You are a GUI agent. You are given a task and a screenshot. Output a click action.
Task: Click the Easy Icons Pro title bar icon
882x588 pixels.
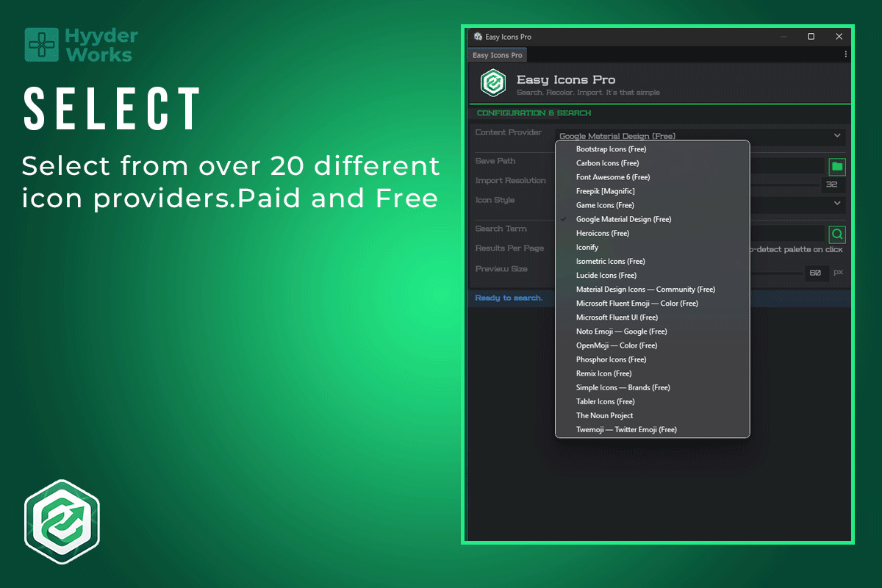pos(478,37)
